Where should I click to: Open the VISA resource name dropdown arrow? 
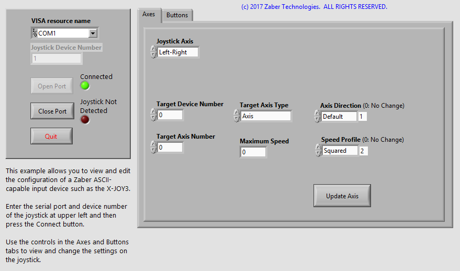pos(93,33)
